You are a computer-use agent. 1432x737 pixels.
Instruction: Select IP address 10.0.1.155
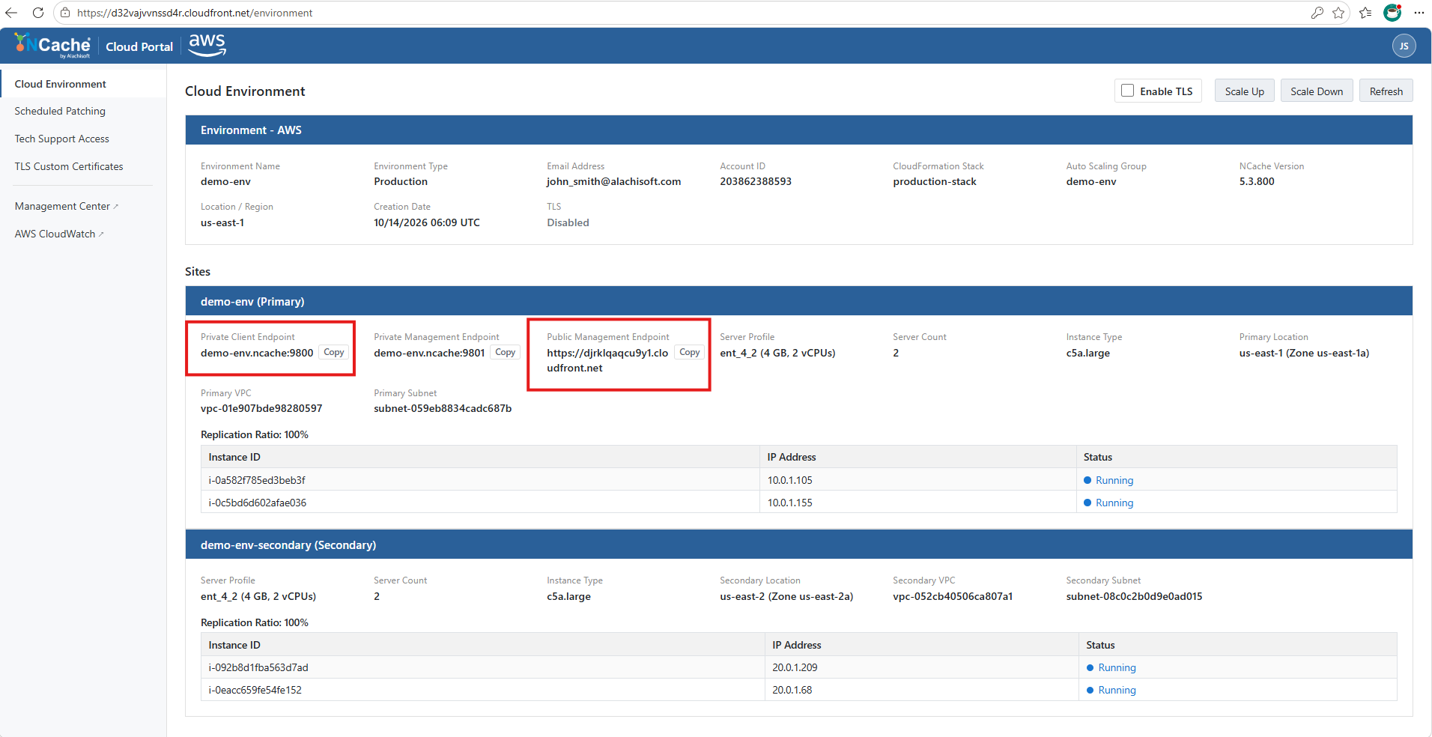(x=790, y=503)
